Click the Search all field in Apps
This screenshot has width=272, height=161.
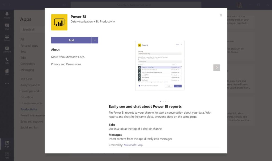[32, 30]
